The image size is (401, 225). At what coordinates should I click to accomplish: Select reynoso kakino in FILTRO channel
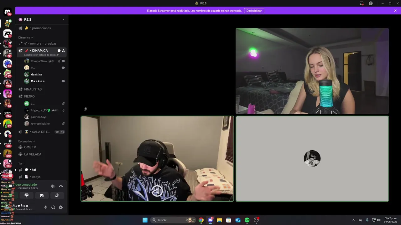click(x=44, y=123)
